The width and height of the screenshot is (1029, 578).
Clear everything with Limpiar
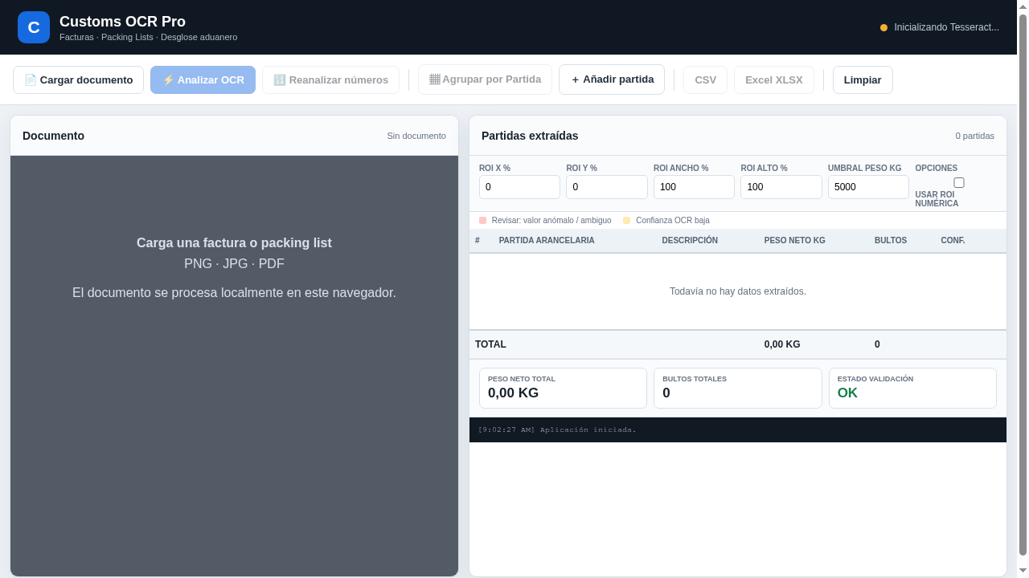click(863, 80)
